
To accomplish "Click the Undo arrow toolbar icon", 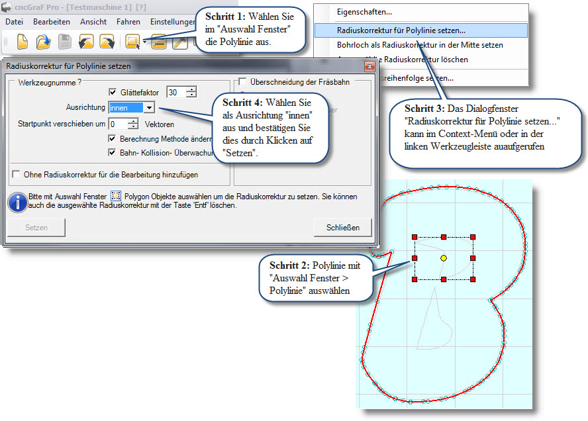I will [85, 42].
